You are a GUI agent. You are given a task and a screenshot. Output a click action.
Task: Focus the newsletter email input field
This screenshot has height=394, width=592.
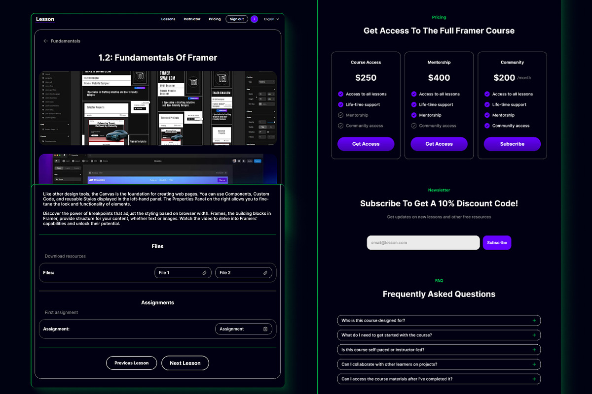pyautogui.click(x=423, y=242)
